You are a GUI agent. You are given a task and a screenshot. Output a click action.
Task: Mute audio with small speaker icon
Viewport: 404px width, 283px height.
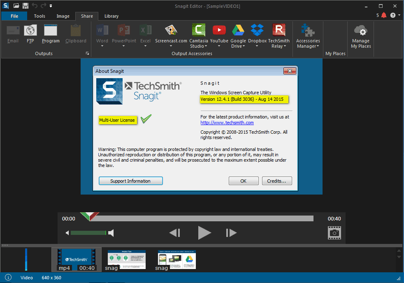tap(67, 233)
